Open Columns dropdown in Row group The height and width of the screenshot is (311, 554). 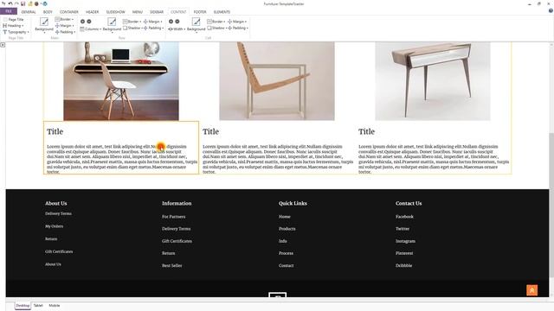(x=91, y=29)
